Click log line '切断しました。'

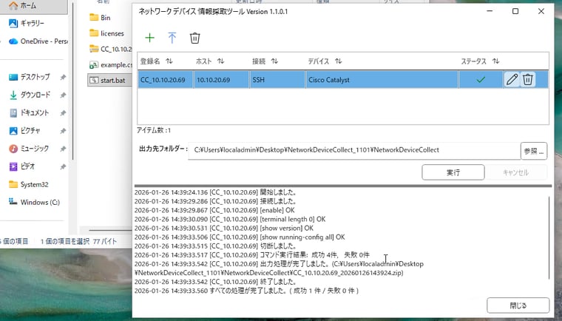[x=215, y=246]
